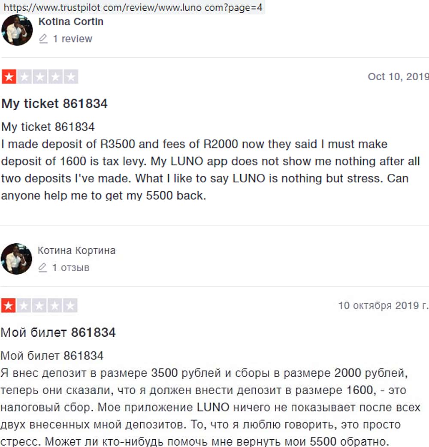
Task: Click the red first star of English review
Action: [9, 77]
